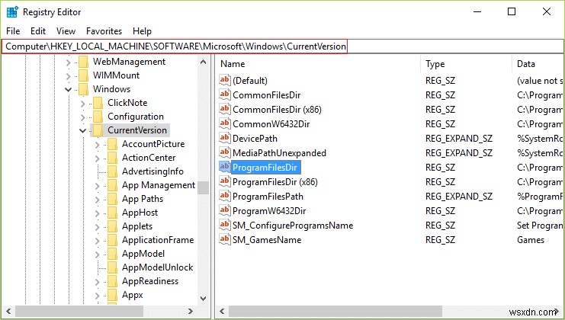Click tree pane horizontal scroll left arrow
This screenshot has height=320, width=565.
[x=8, y=312]
